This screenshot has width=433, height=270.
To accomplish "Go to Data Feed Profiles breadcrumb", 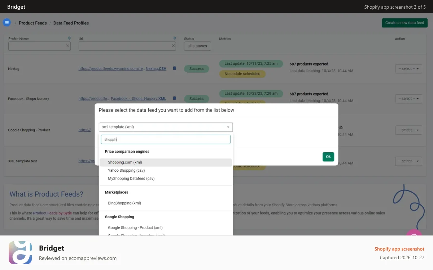I will 71,23.
